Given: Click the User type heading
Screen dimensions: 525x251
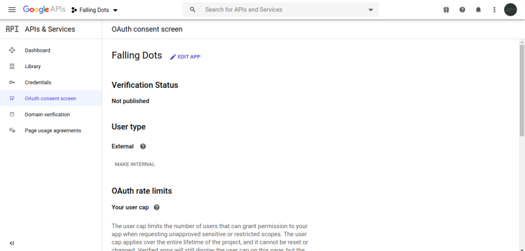Looking at the screenshot, I should tap(129, 127).
